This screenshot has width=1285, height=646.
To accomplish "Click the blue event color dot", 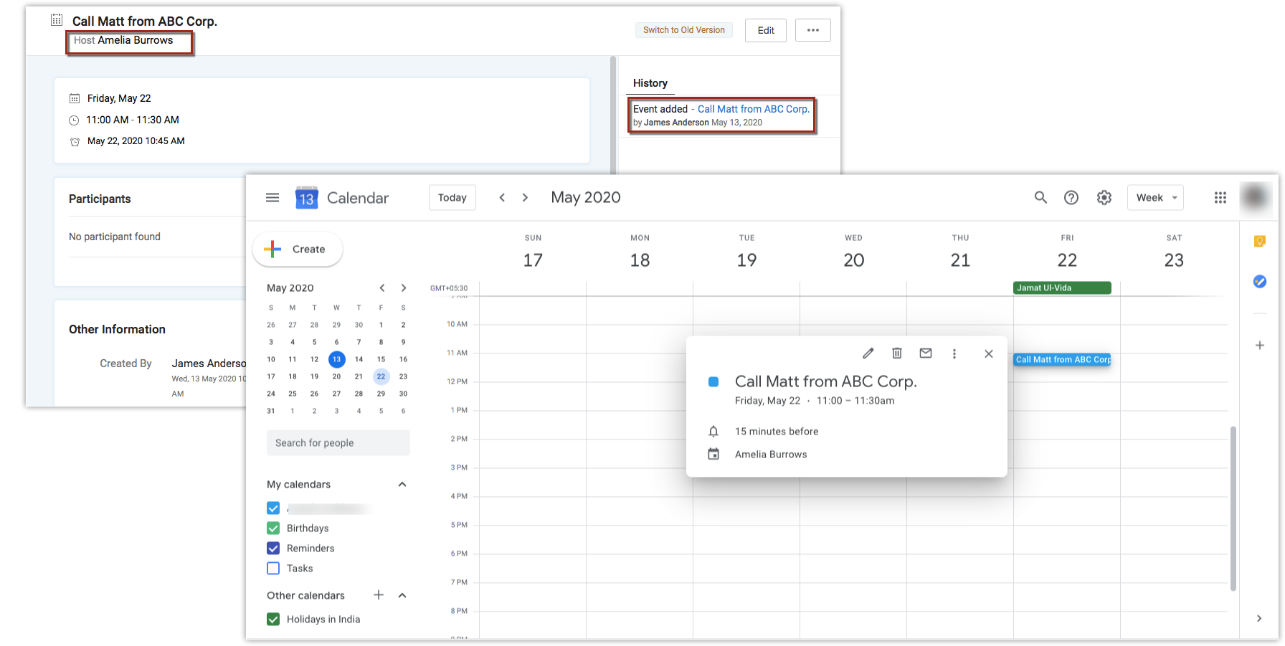I will (x=713, y=382).
